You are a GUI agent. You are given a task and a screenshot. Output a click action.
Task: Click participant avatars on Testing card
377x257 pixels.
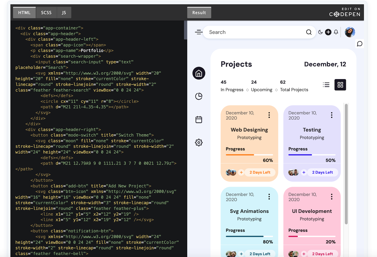(x=293, y=172)
